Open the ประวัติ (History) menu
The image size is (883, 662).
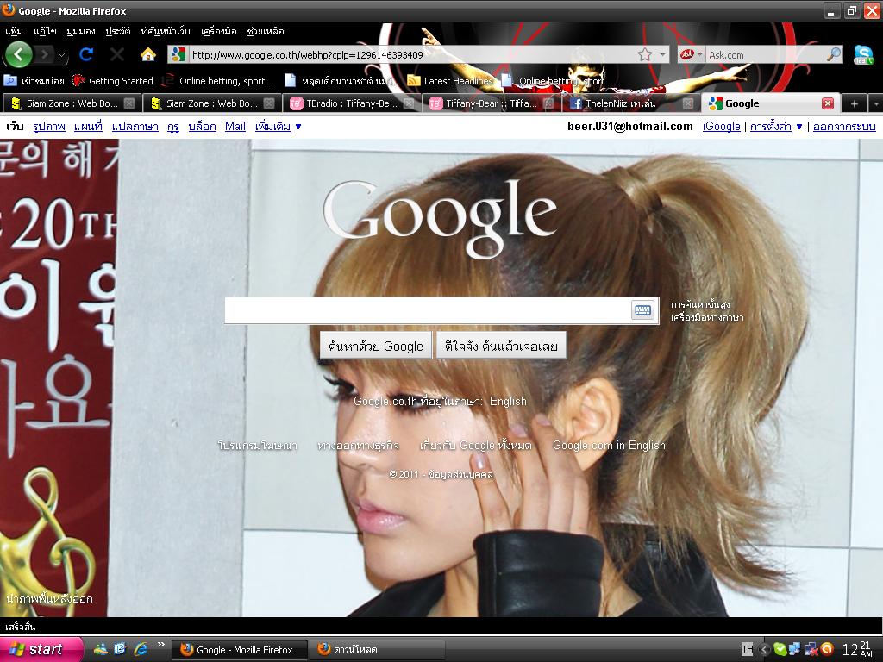[118, 31]
